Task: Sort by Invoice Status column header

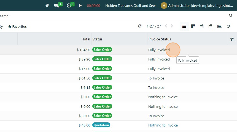Action: coord(160,39)
